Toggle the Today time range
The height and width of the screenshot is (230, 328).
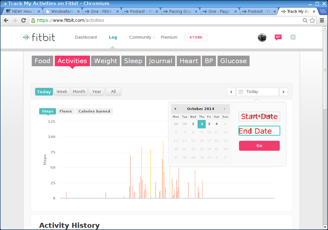pyautogui.click(x=44, y=92)
